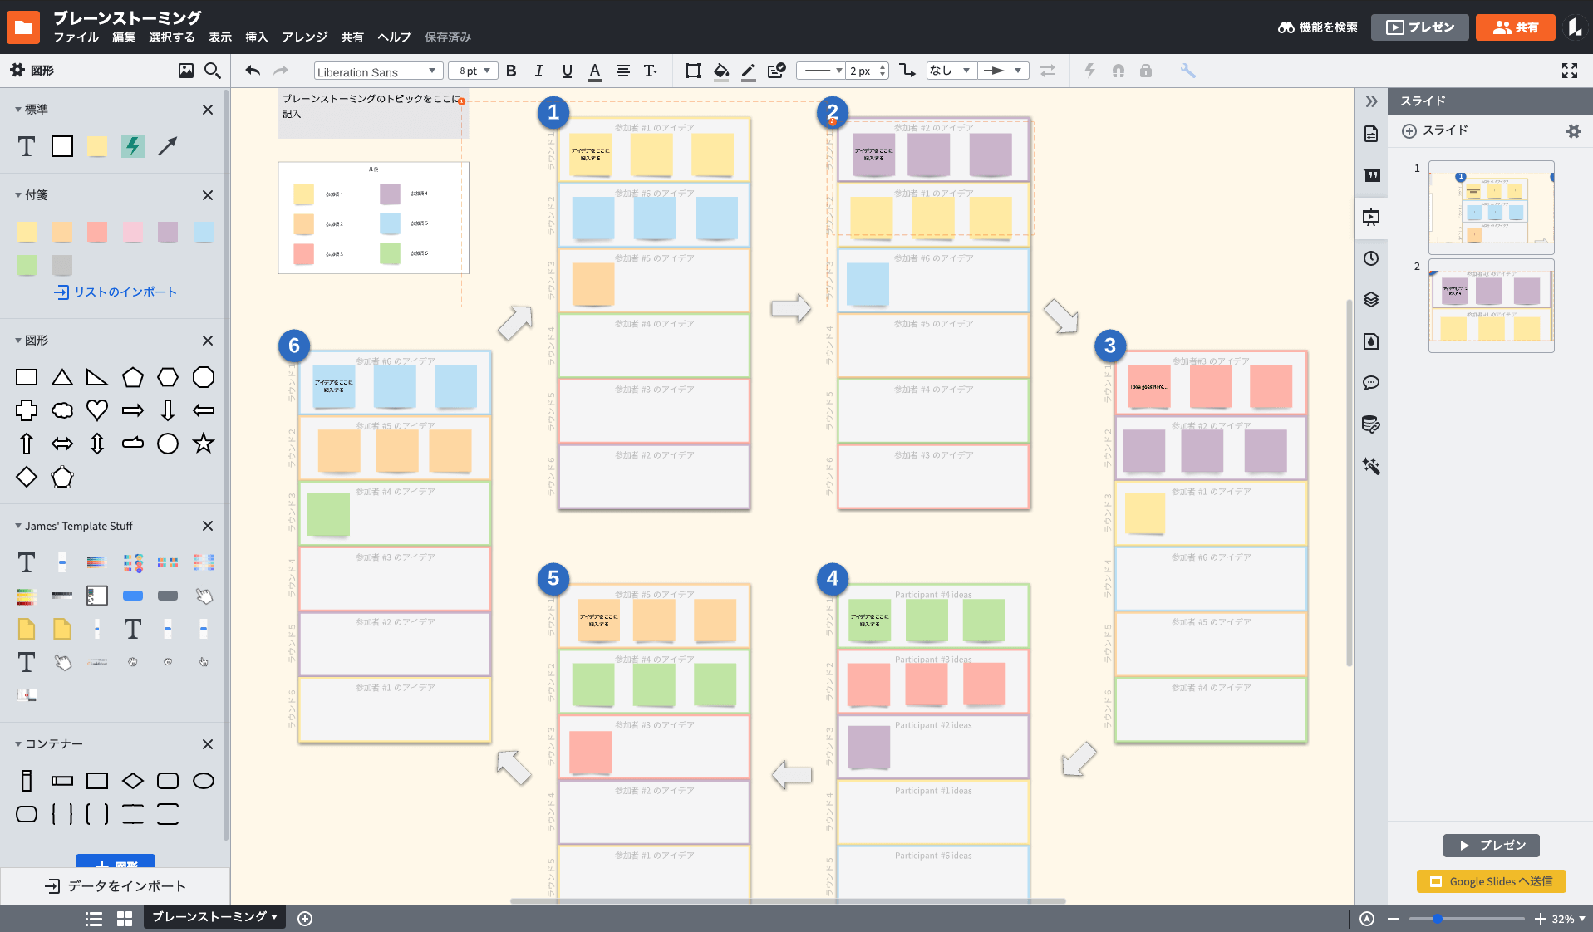Open the history clock icon
1593x932 pixels.
click(x=1371, y=258)
